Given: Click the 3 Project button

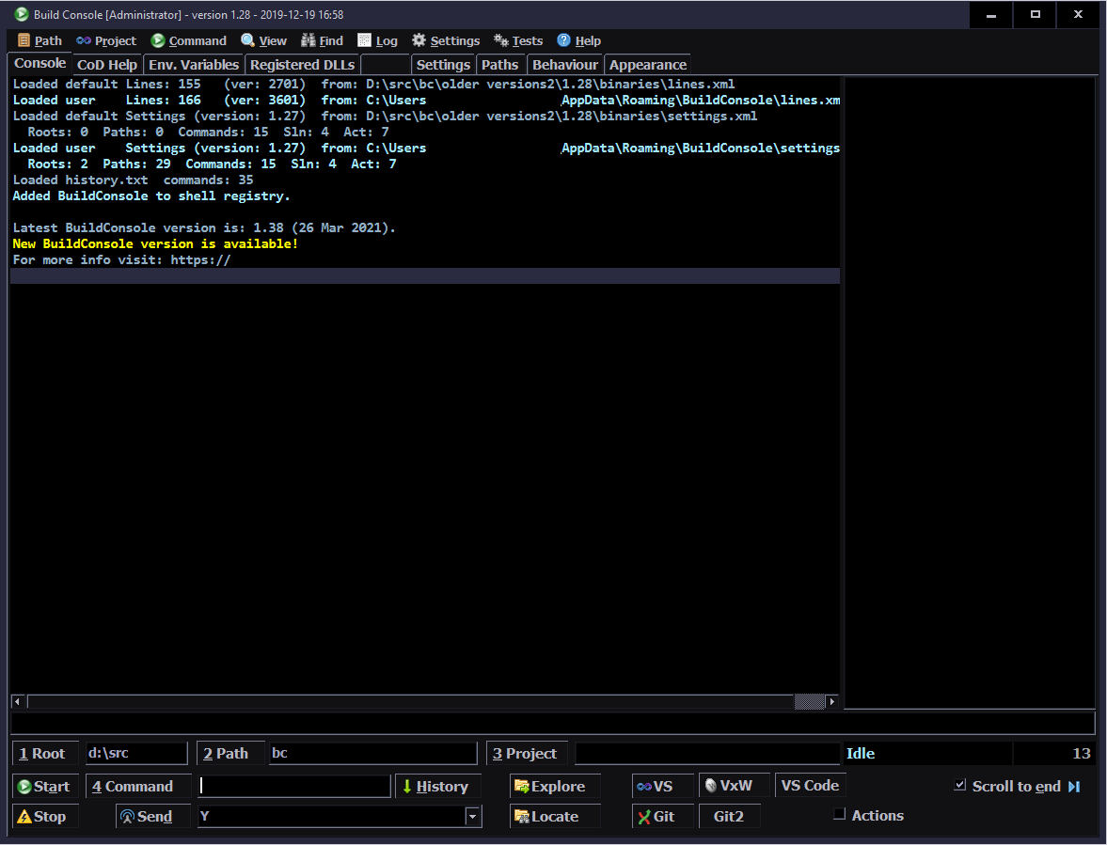Looking at the screenshot, I should [x=526, y=753].
